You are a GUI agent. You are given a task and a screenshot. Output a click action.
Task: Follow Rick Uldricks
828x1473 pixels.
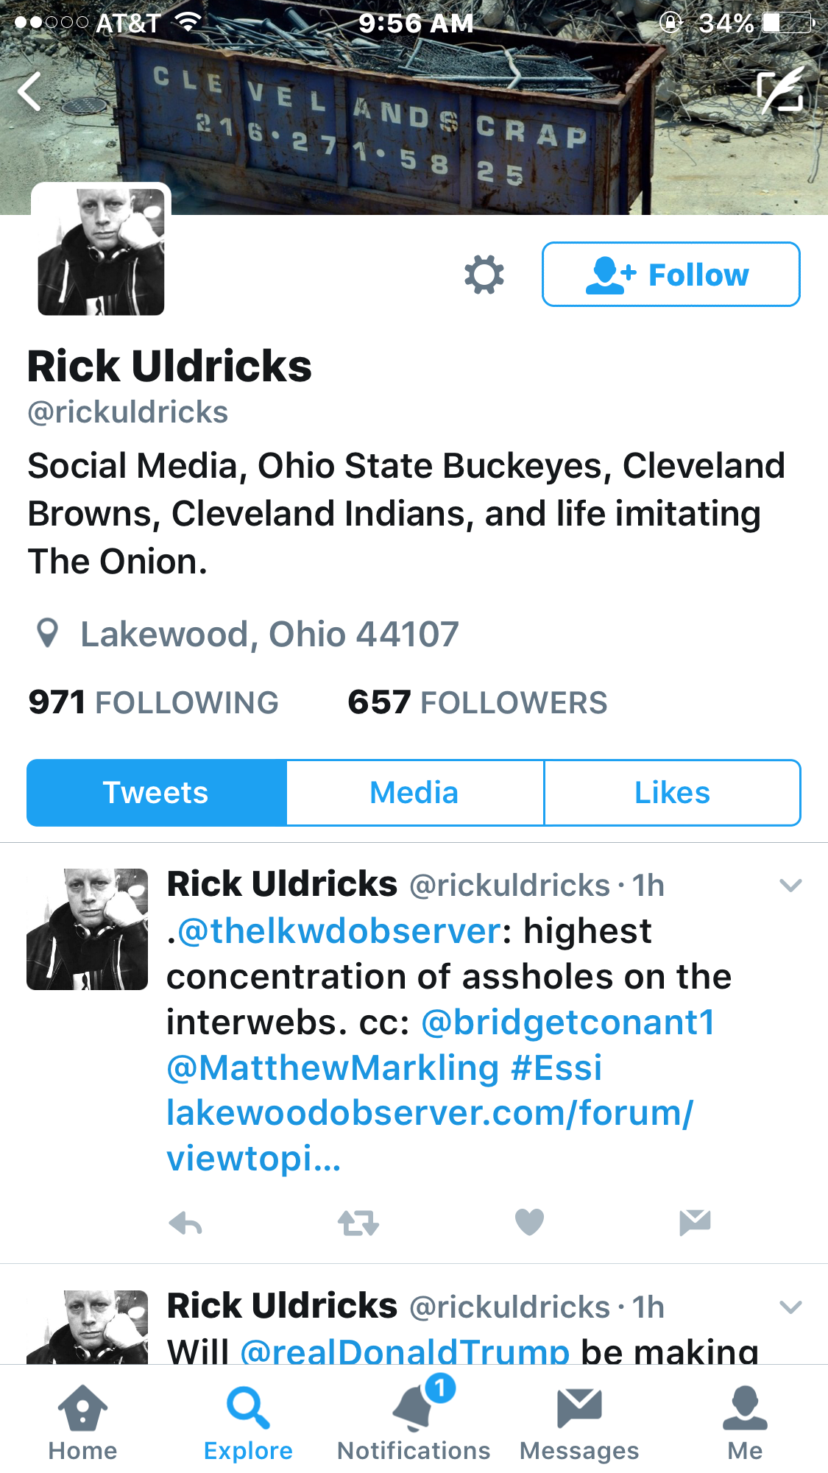click(670, 274)
